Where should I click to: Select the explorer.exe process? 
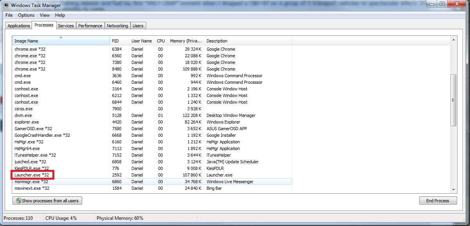coord(152,122)
